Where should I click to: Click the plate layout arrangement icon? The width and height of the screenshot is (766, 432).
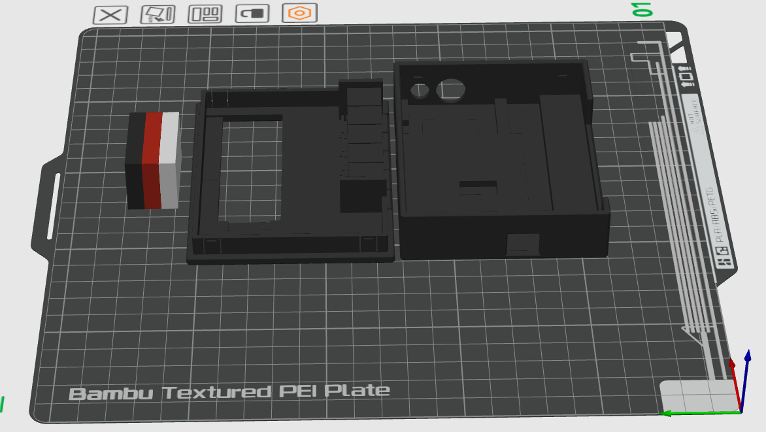(204, 13)
